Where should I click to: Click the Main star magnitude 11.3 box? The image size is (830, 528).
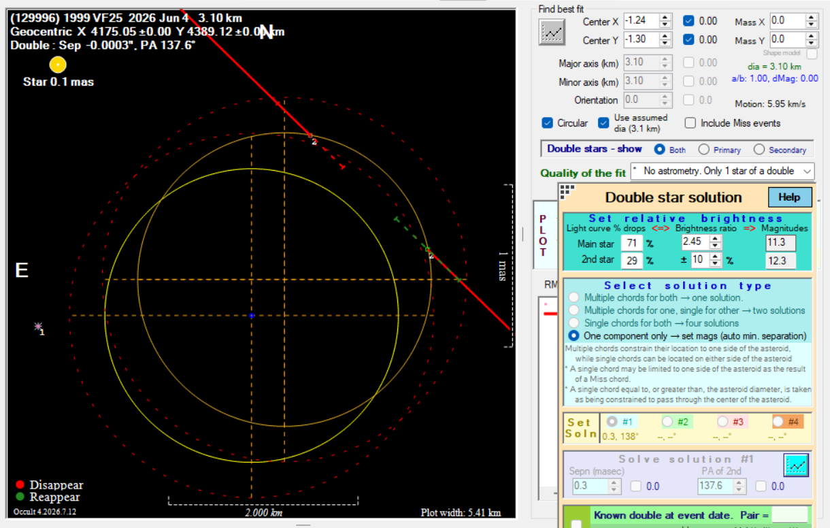coord(780,243)
